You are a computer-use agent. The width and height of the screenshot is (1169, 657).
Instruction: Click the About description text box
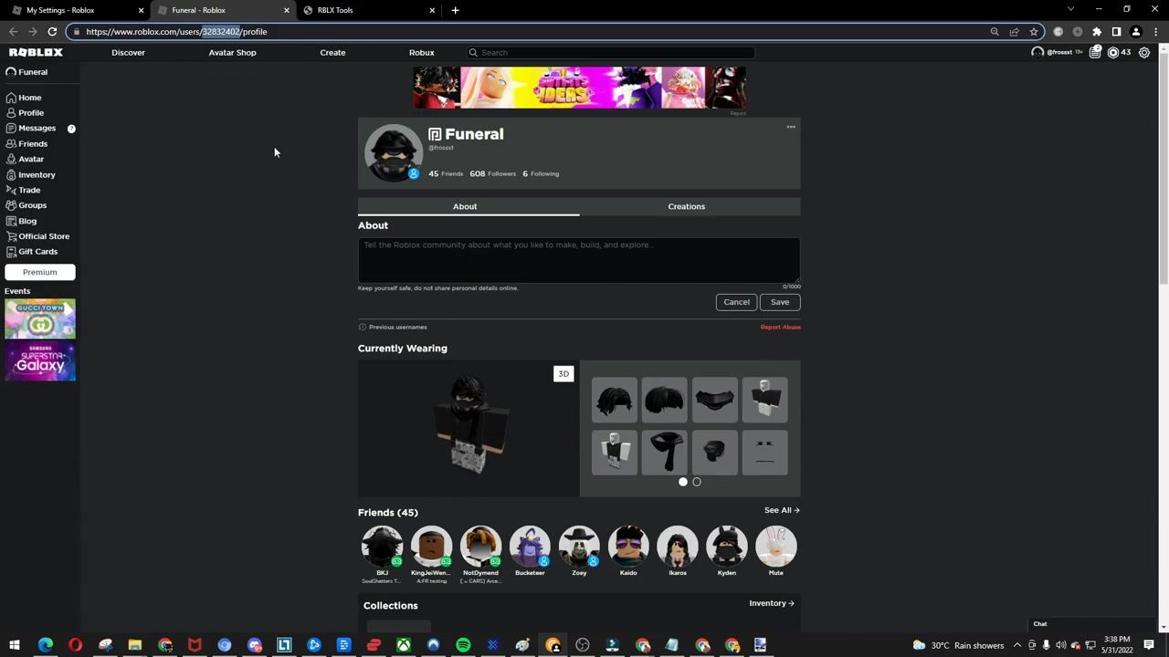[579, 260]
